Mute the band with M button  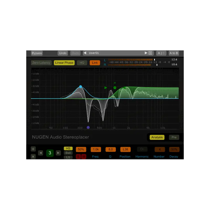83,156
